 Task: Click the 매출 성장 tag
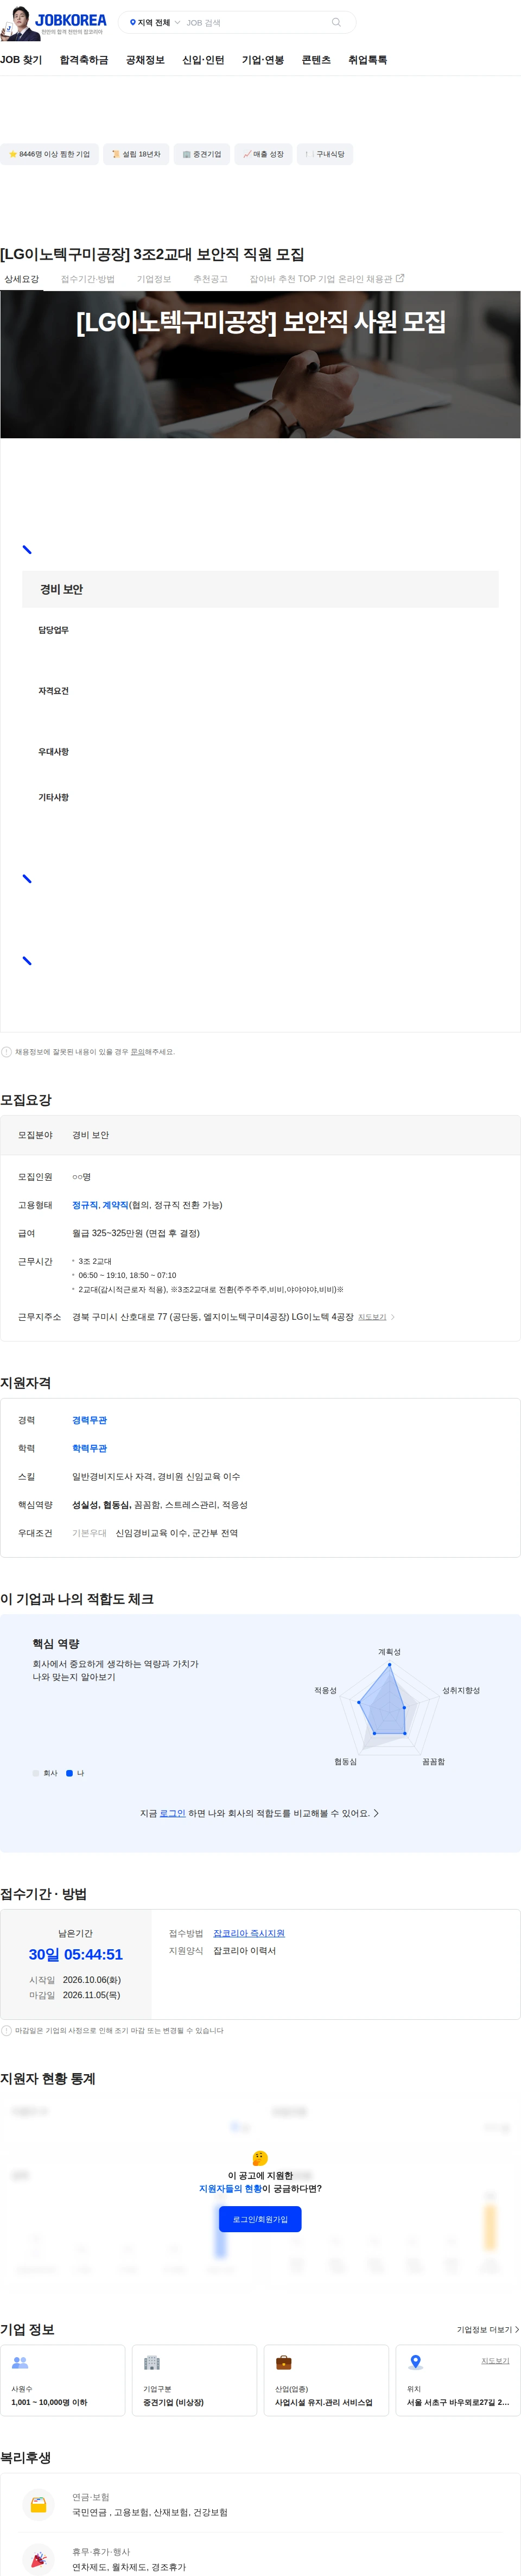pyautogui.click(x=263, y=154)
